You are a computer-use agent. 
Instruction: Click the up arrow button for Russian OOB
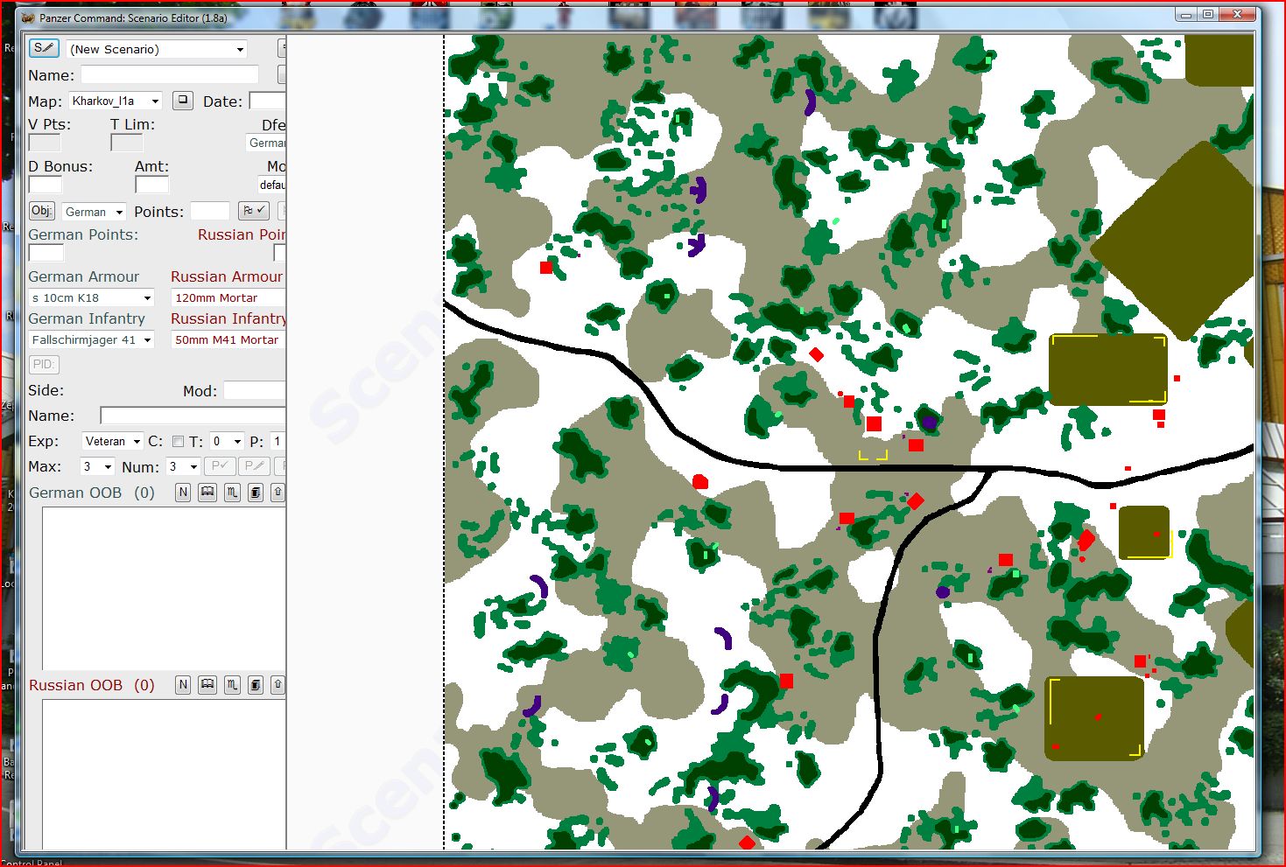pos(278,685)
